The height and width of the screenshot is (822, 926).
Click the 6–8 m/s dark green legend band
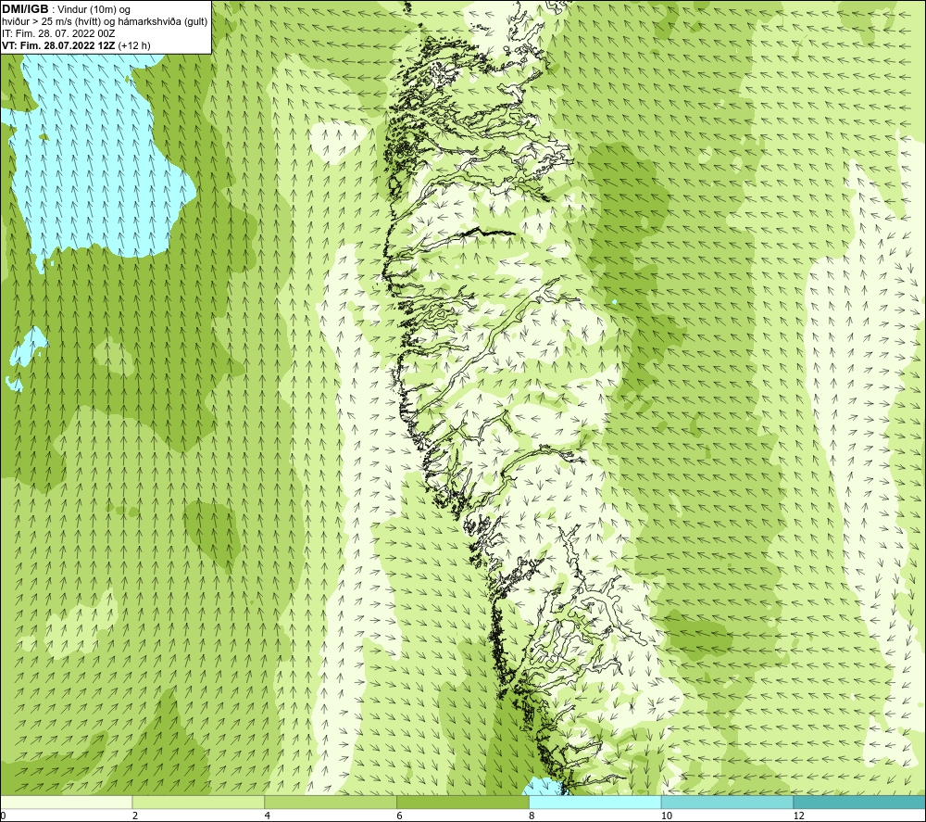(463, 802)
